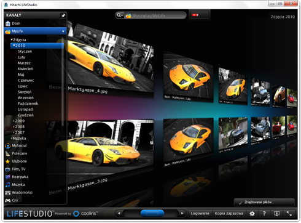
Task: Select Lipiec month
Action: click(x=23, y=86)
